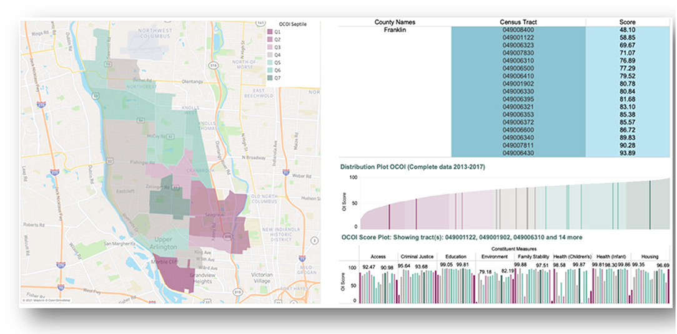Click the Q4 gray legend swatch
677x334 pixels.
click(270, 55)
